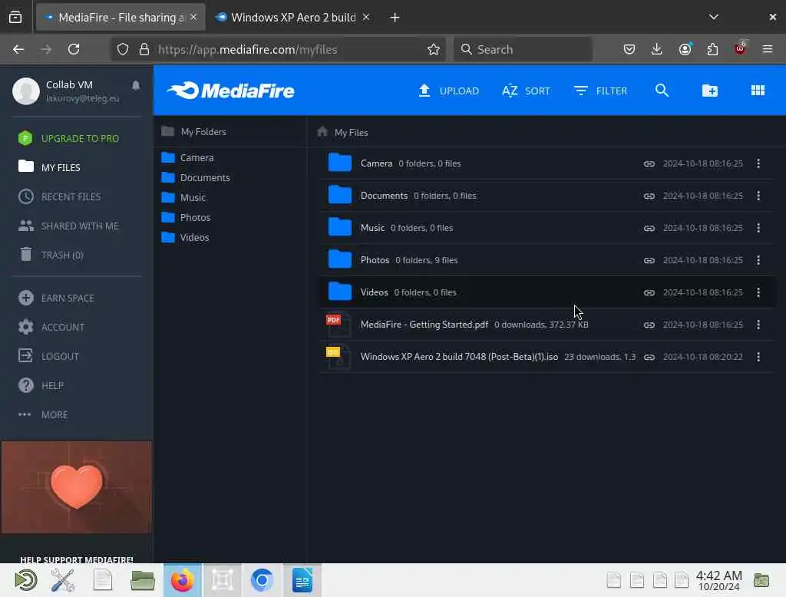Open the Filter option

600,91
